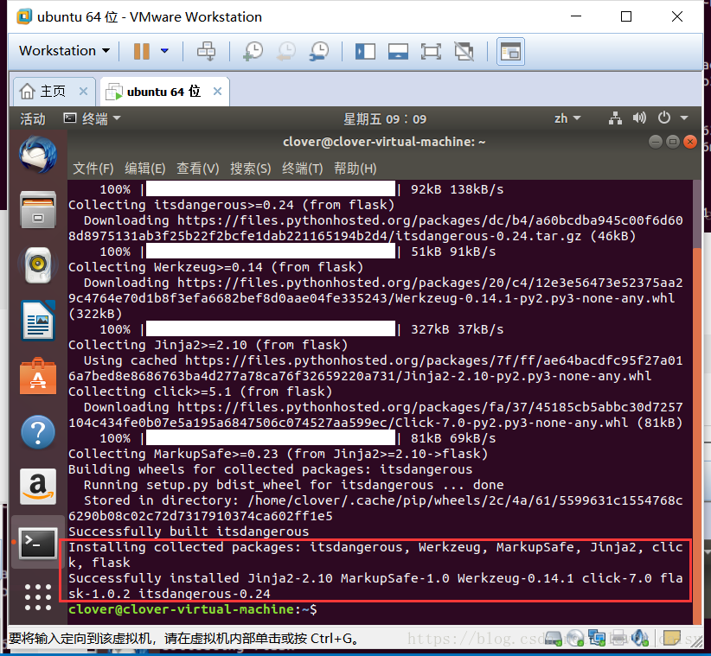Click the terminal vertical scrollbar thumb
This screenshot has height=656, width=711.
click(697, 435)
